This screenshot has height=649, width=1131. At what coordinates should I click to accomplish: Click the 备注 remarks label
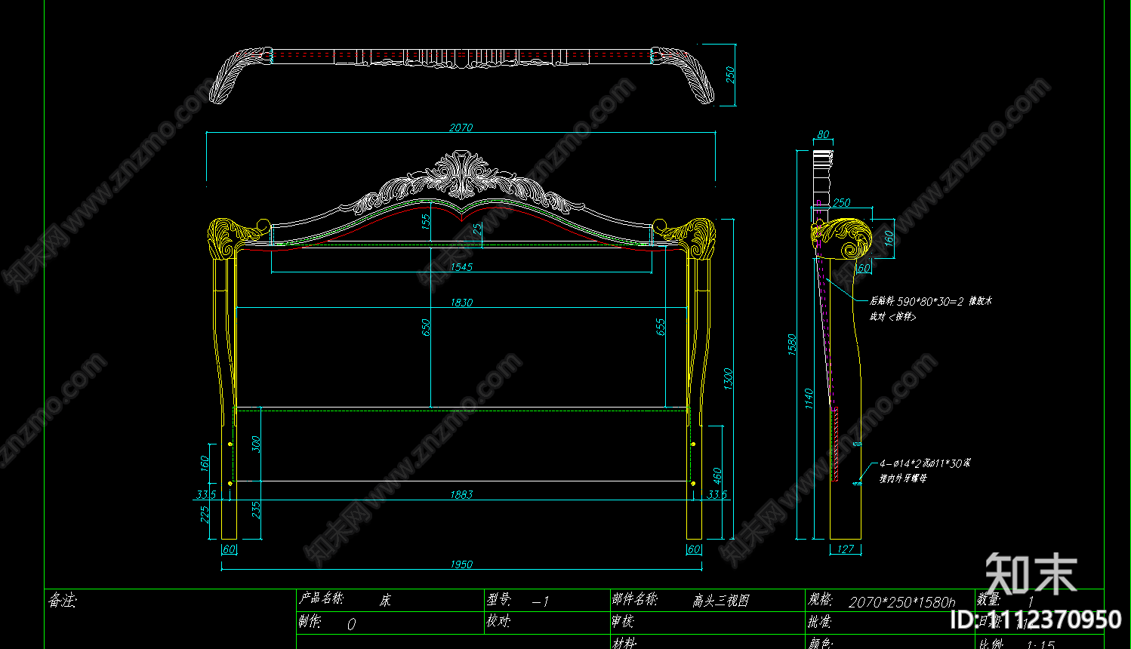[x=62, y=601]
